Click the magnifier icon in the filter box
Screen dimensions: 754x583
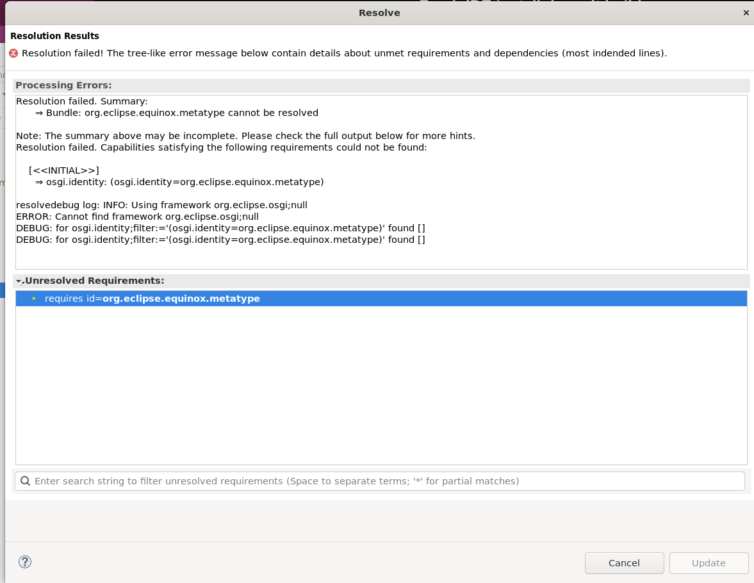(x=24, y=480)
